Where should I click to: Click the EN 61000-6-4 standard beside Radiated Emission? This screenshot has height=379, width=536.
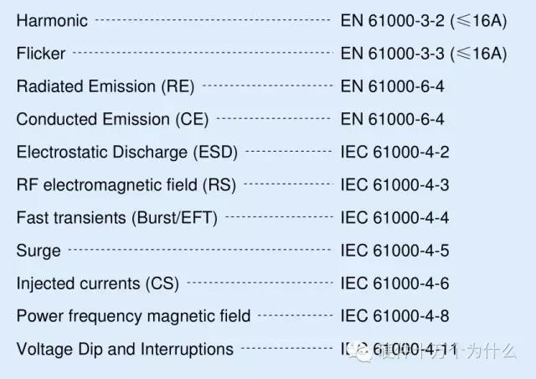392,86
